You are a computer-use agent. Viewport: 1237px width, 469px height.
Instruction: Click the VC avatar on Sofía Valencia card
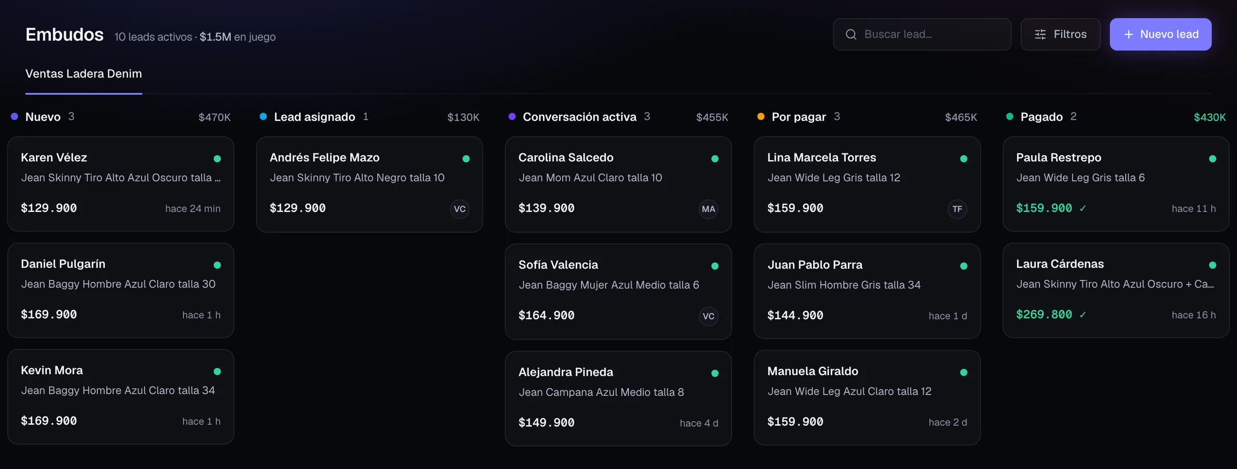tap(708, 316)
